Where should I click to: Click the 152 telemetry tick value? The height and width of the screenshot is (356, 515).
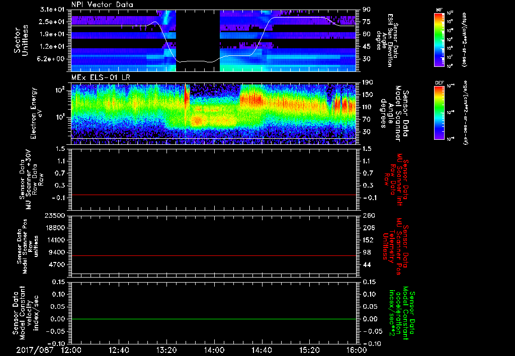point(368,240)
